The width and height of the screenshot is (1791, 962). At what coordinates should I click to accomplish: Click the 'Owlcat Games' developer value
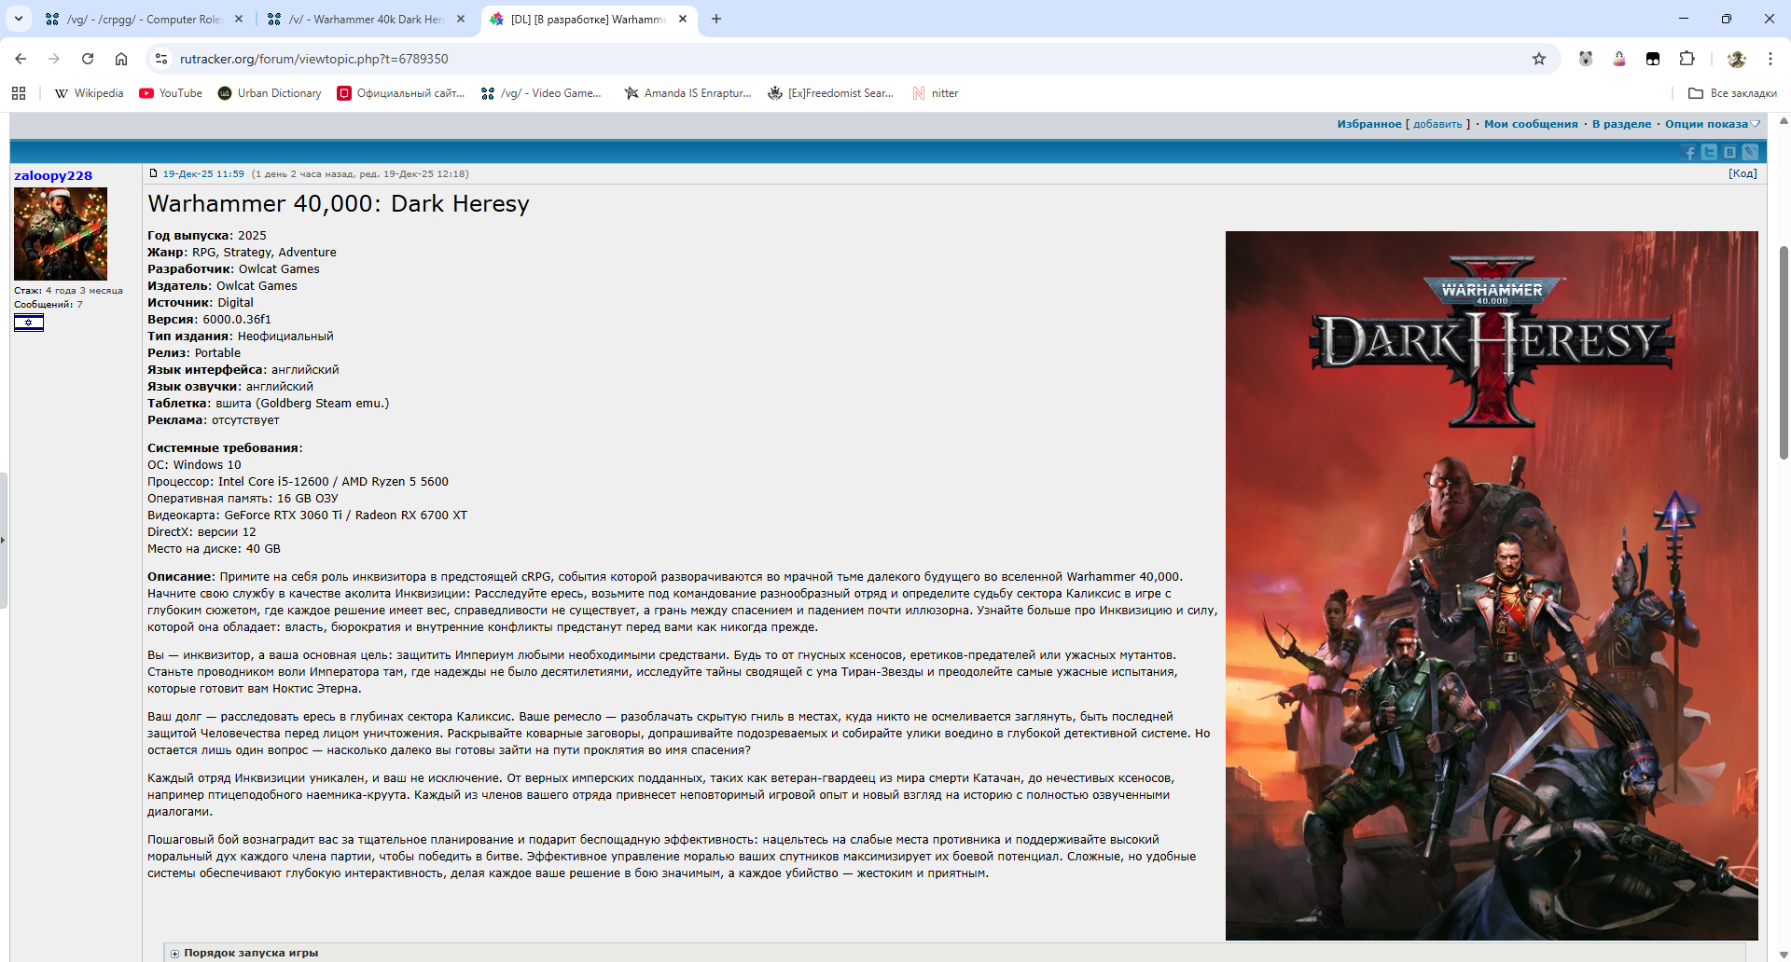click(x=279, y=269)
